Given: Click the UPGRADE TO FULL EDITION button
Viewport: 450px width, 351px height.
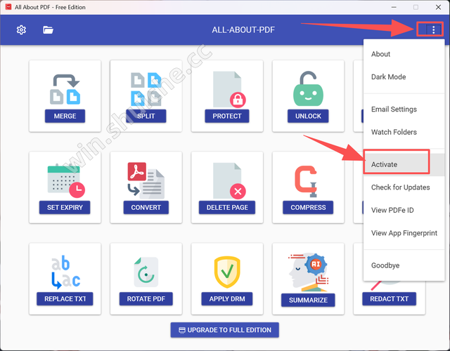Looking at the screenshot, I should click(225, 330).
